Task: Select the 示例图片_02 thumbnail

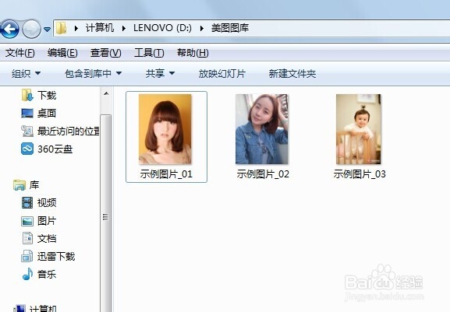Action: pos(261,129)
